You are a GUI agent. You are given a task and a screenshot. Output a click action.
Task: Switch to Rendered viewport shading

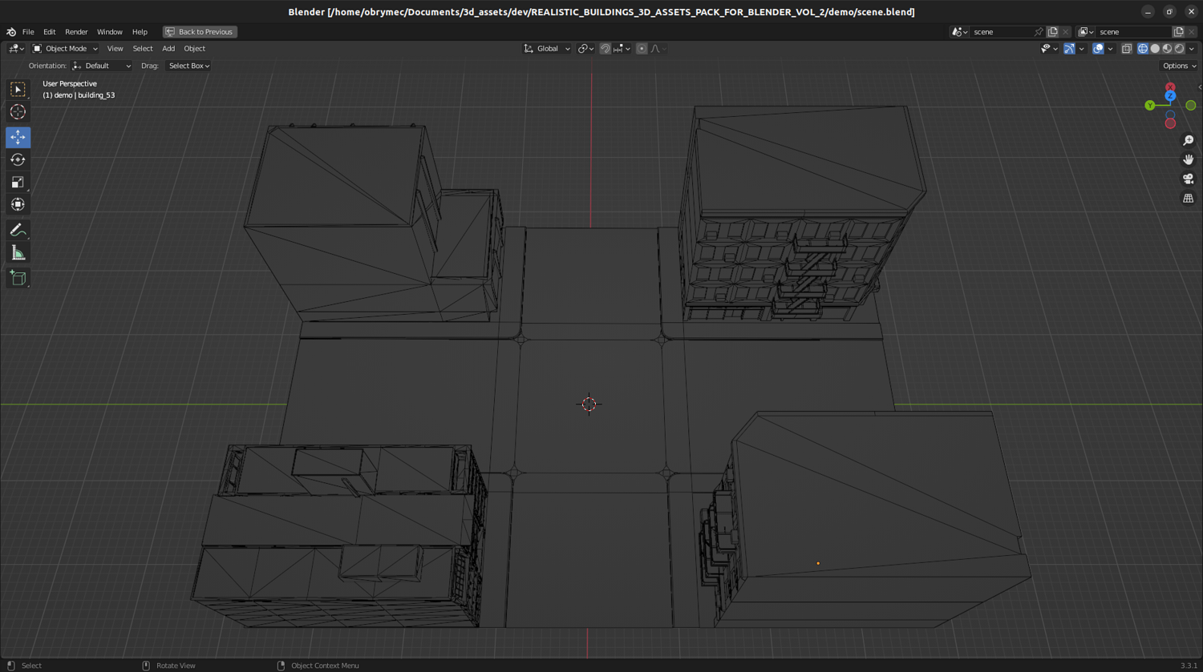1179,49
